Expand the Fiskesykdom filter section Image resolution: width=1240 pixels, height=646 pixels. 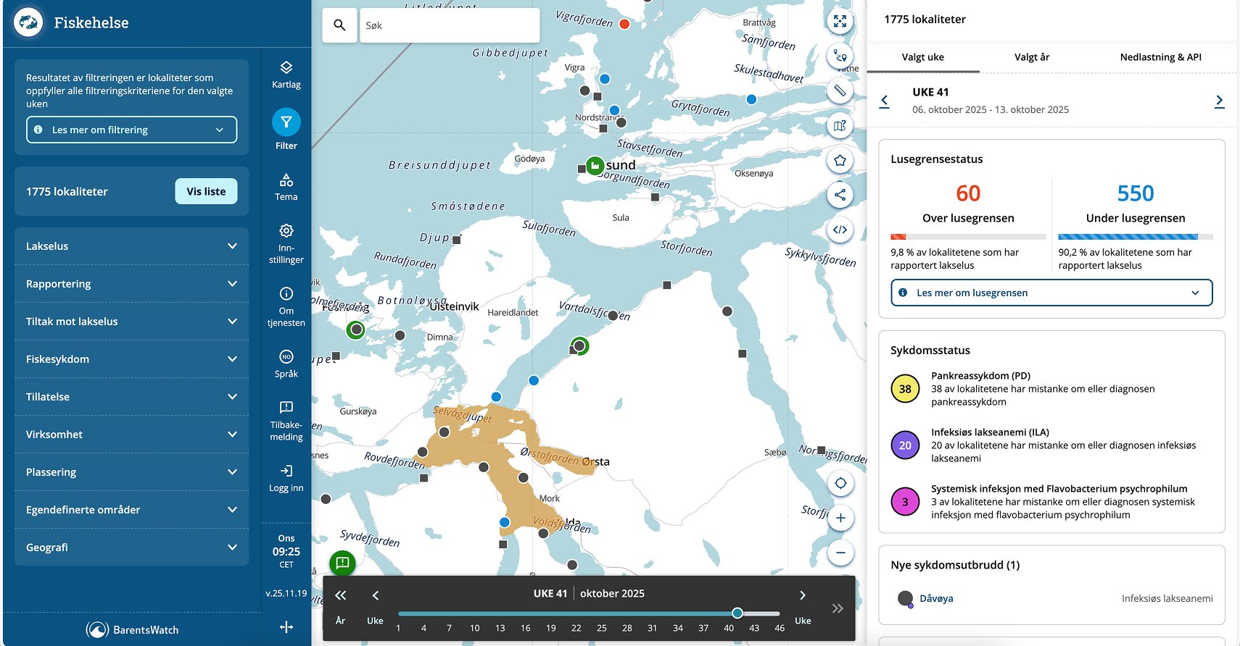coord(131,359)
